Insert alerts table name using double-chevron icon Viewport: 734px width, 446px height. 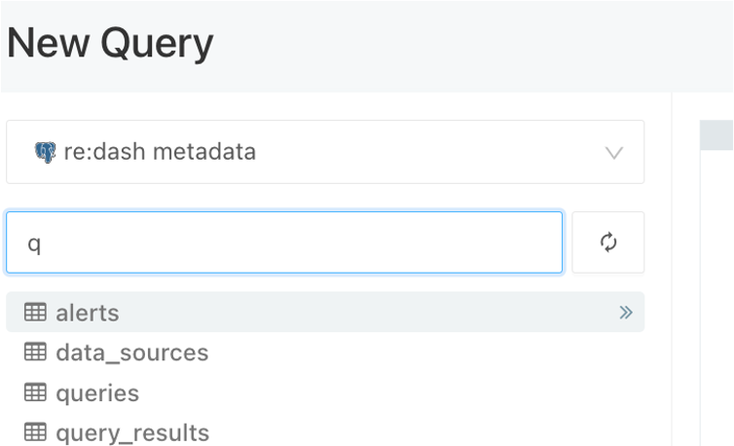coord(626,313)
